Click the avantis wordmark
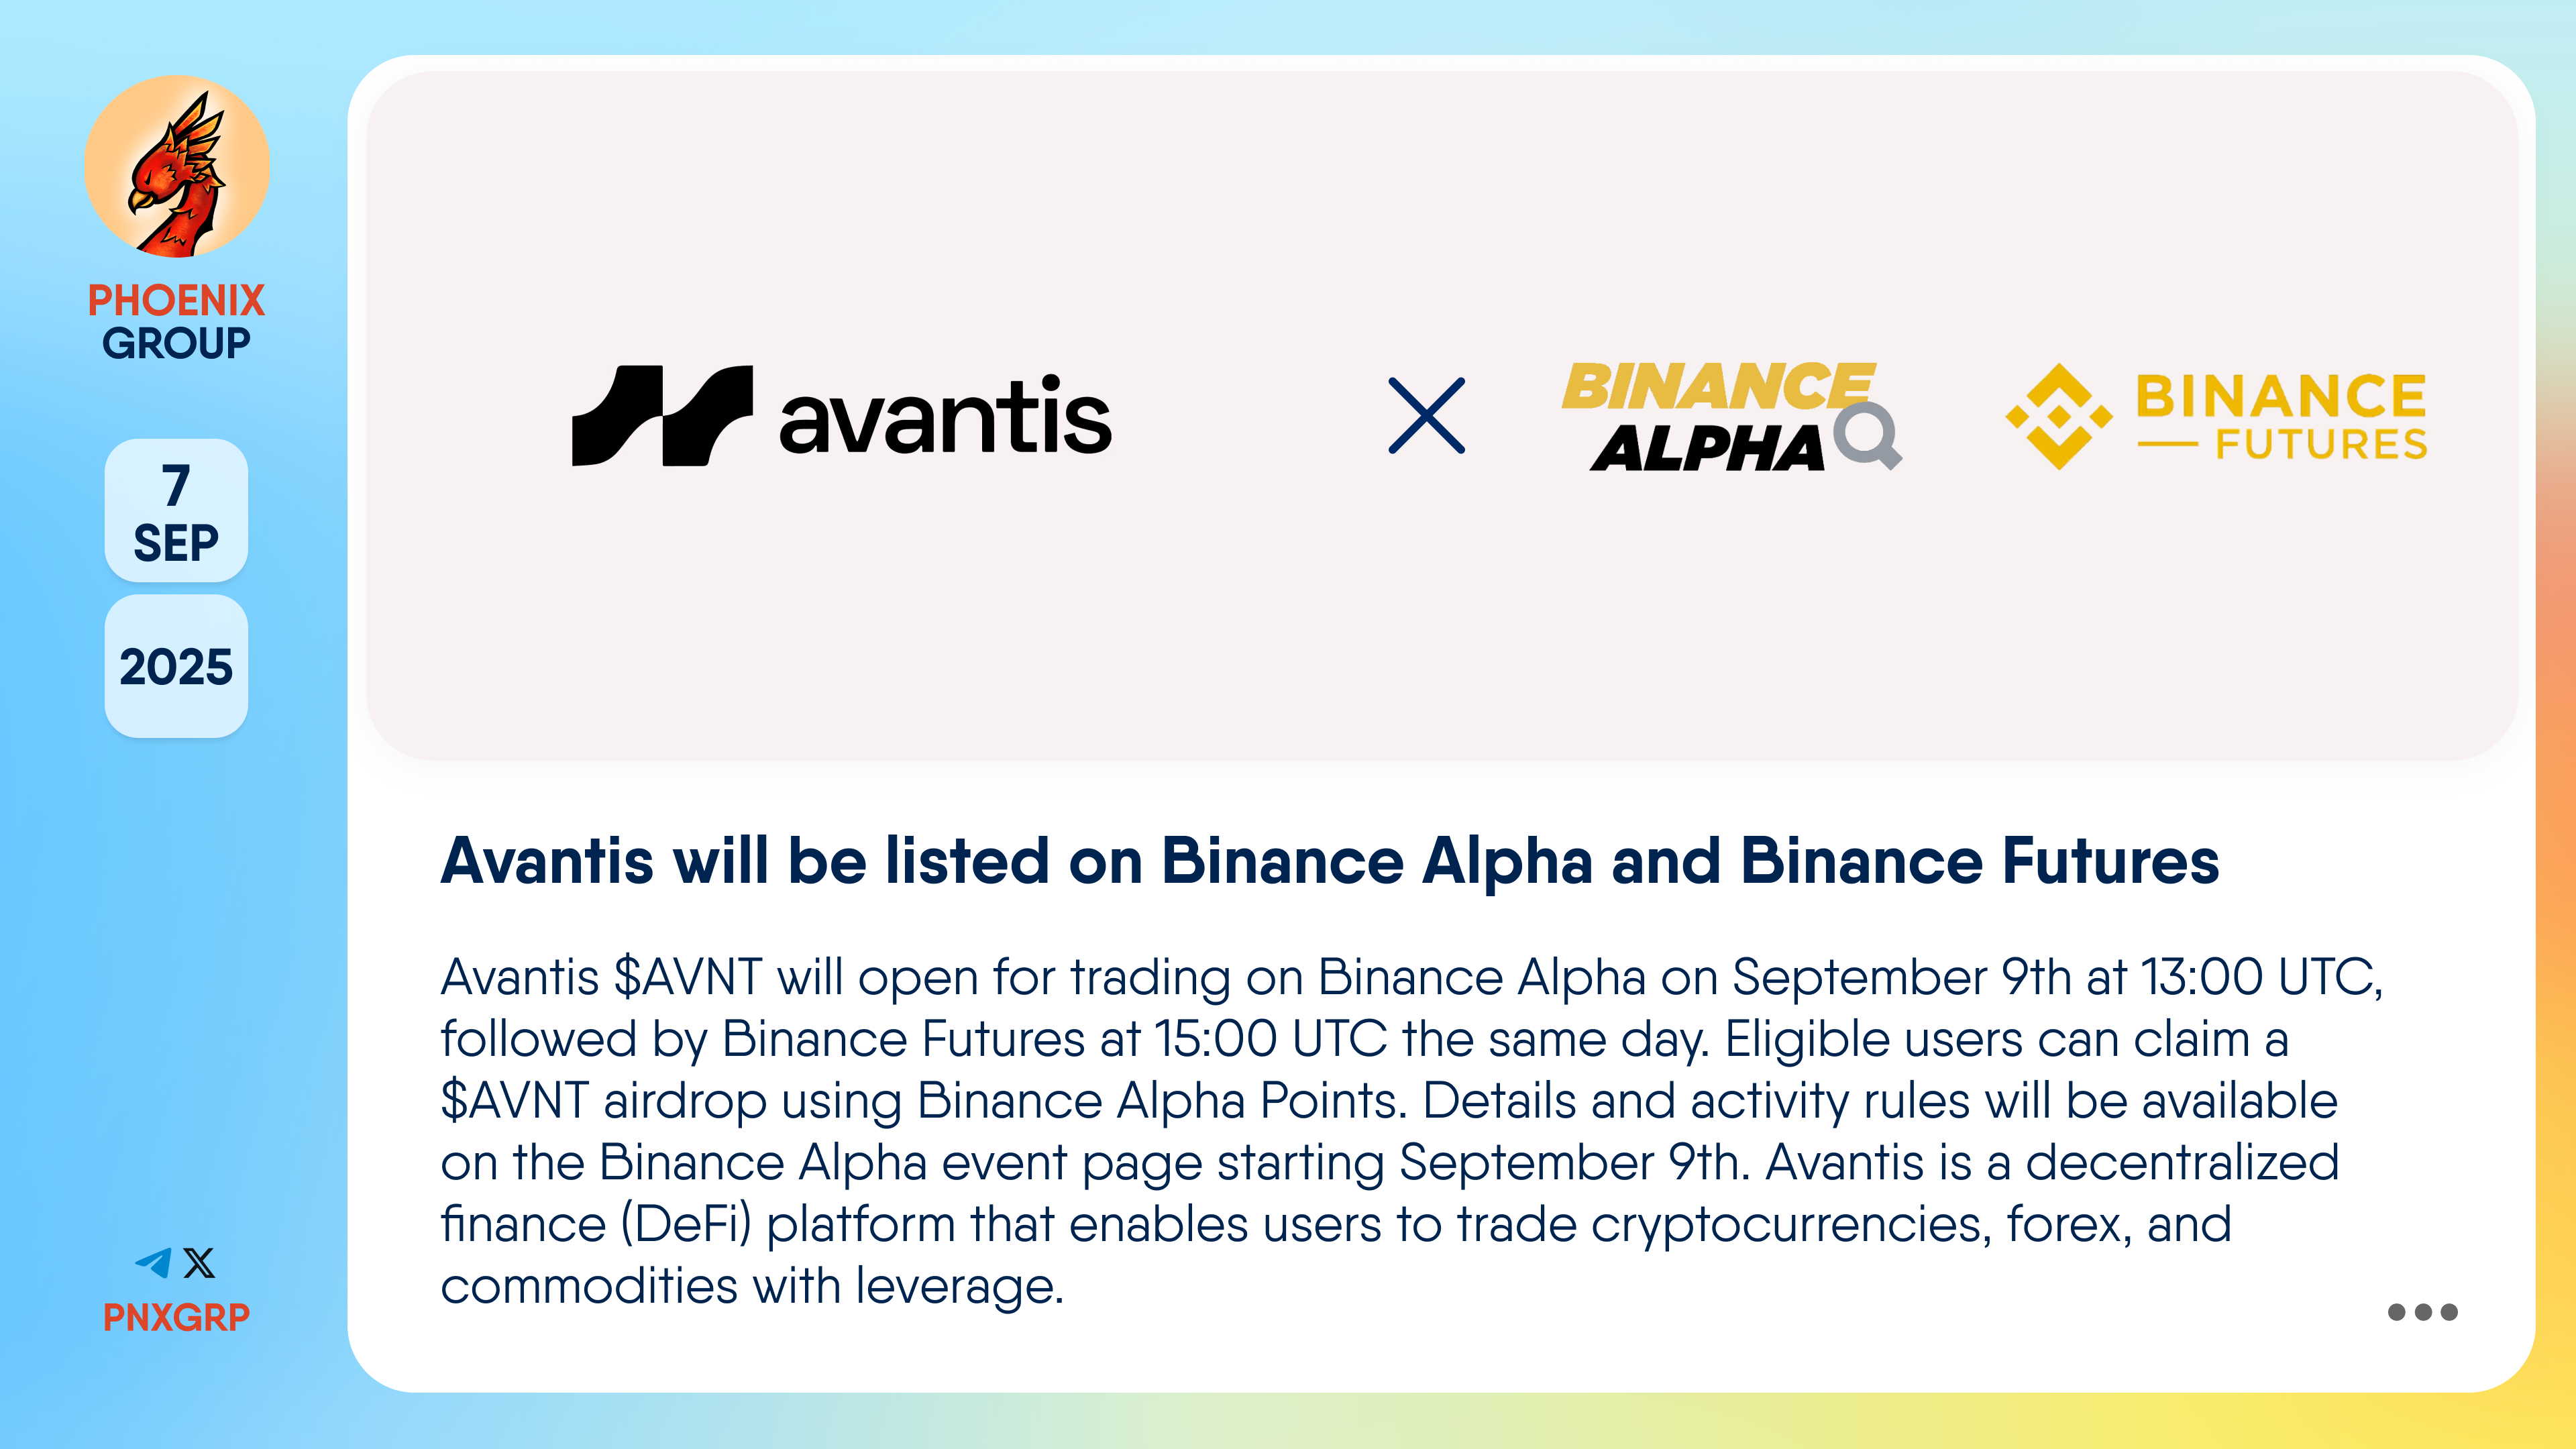2576x1449 pixels. (x=945, y=416)
